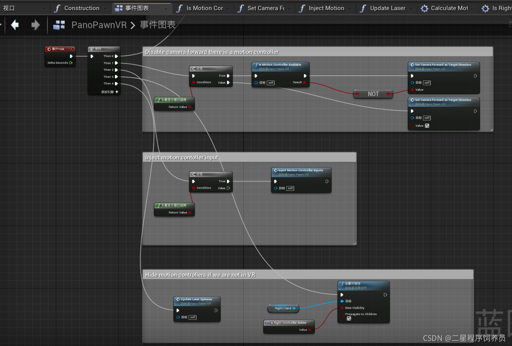The width and height of the screenshot is (512, 346).
Task: Select the 事件Tick node title
Action: point(60,49)
